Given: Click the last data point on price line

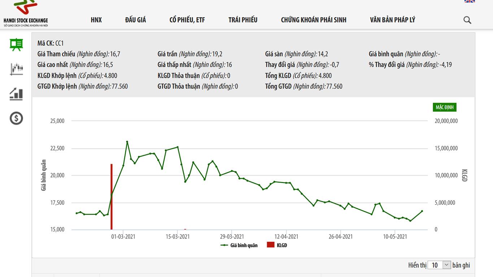Looking at the screenshot, I should pyautogui.click(x=422, y=211).
